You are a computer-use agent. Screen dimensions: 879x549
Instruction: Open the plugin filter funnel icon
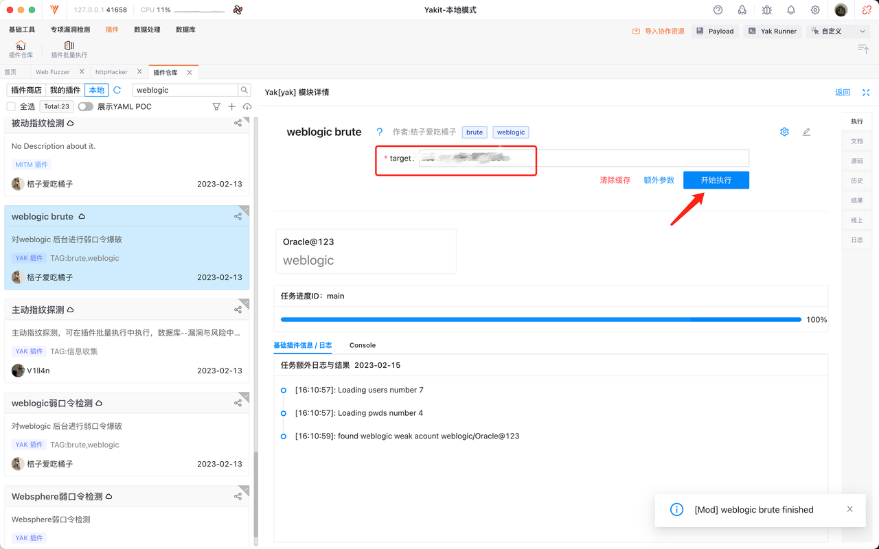[x=216, y=106]
